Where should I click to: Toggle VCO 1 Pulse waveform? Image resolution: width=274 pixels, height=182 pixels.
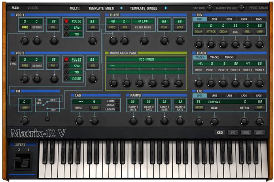[x=66, y=21]
